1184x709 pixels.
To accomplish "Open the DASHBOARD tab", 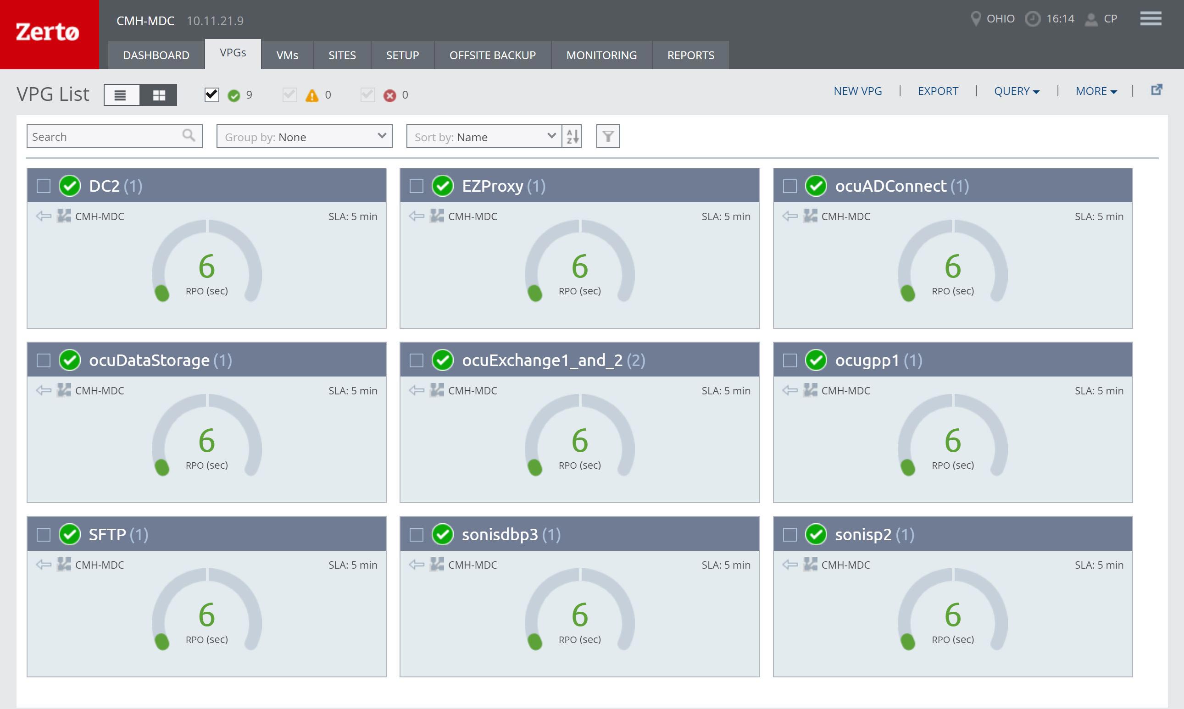I will 156,55.
